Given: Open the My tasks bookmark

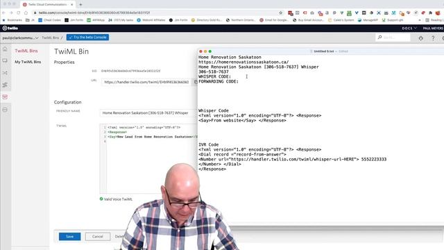Looking at the screenshot, I should pyautogui.click(x=121, y=20).
